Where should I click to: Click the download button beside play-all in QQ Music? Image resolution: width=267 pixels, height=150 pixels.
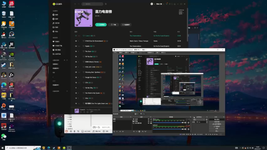click(x=113, y=25)
